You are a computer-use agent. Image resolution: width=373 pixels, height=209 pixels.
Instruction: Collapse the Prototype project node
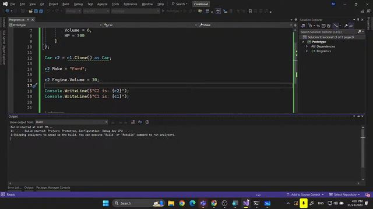[x=303, y=42]
